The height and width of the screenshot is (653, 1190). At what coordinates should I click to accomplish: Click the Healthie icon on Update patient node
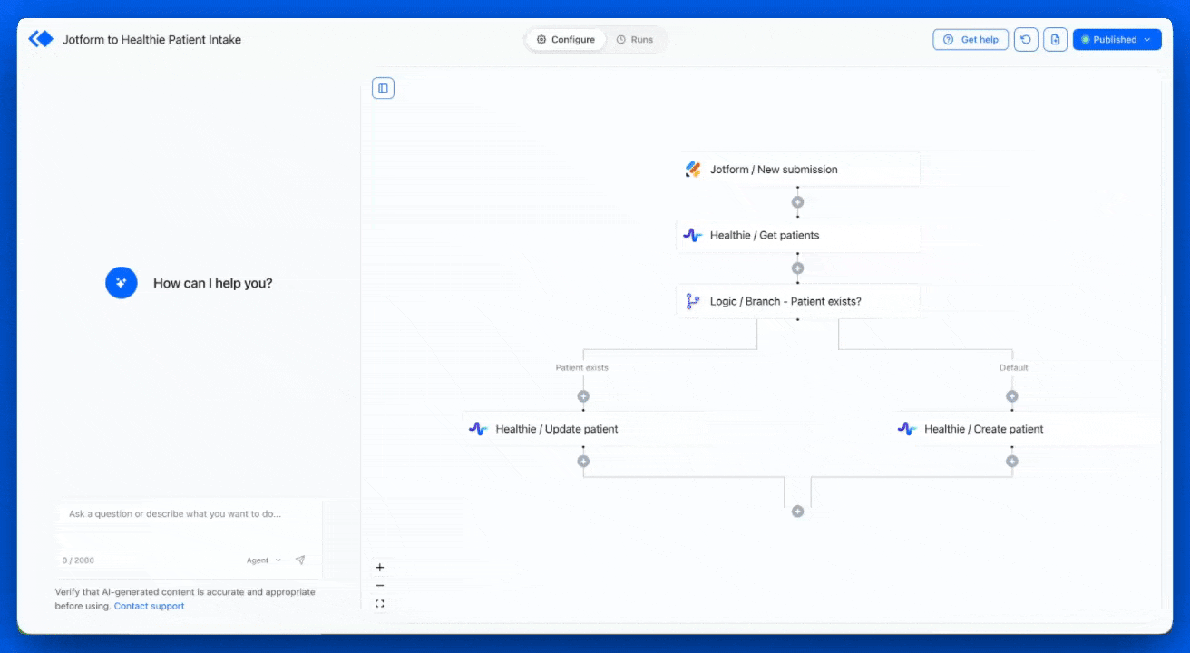(478, 429)
